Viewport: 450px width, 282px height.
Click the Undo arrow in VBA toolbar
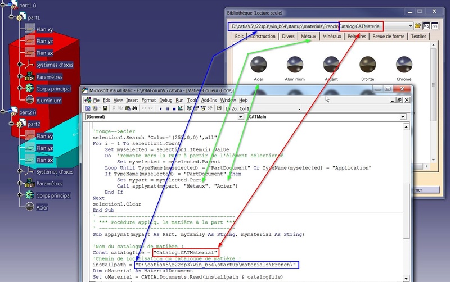(144, 108)
